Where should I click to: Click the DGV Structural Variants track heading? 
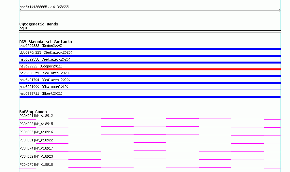pos(46,42)
